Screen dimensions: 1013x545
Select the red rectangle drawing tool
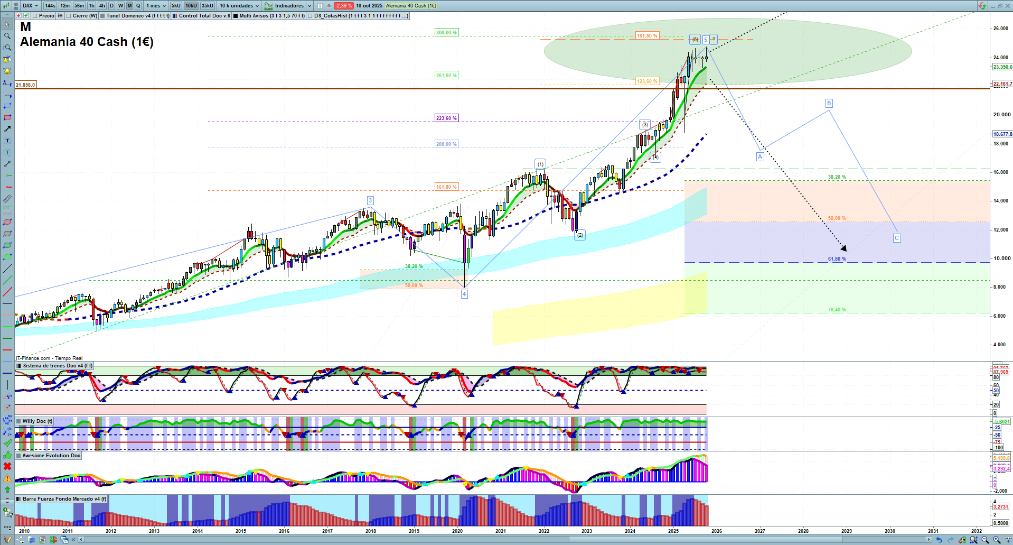(7, 117)
